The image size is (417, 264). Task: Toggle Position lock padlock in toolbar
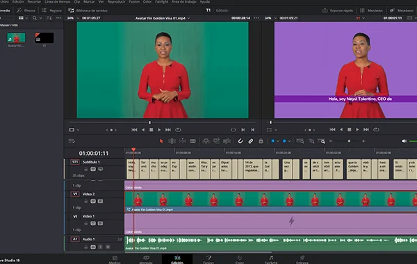click(261, 141)
